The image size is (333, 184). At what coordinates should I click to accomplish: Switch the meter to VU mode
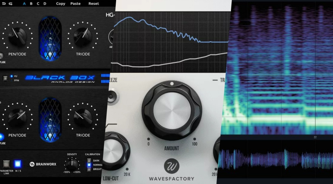[x=14, y=76]
